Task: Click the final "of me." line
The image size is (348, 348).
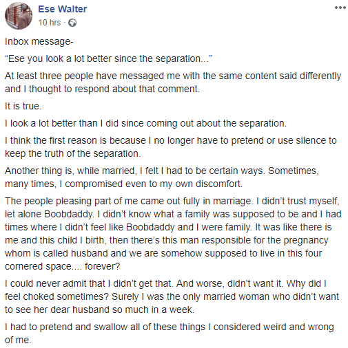Action: pyautogui.click(x=18, y=340)
